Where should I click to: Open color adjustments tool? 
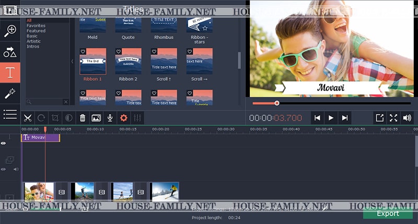pyautogui.click(x=69, y=118)
